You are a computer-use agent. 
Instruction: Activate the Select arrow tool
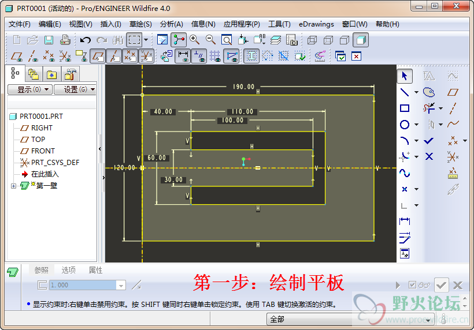coord(405,76)
